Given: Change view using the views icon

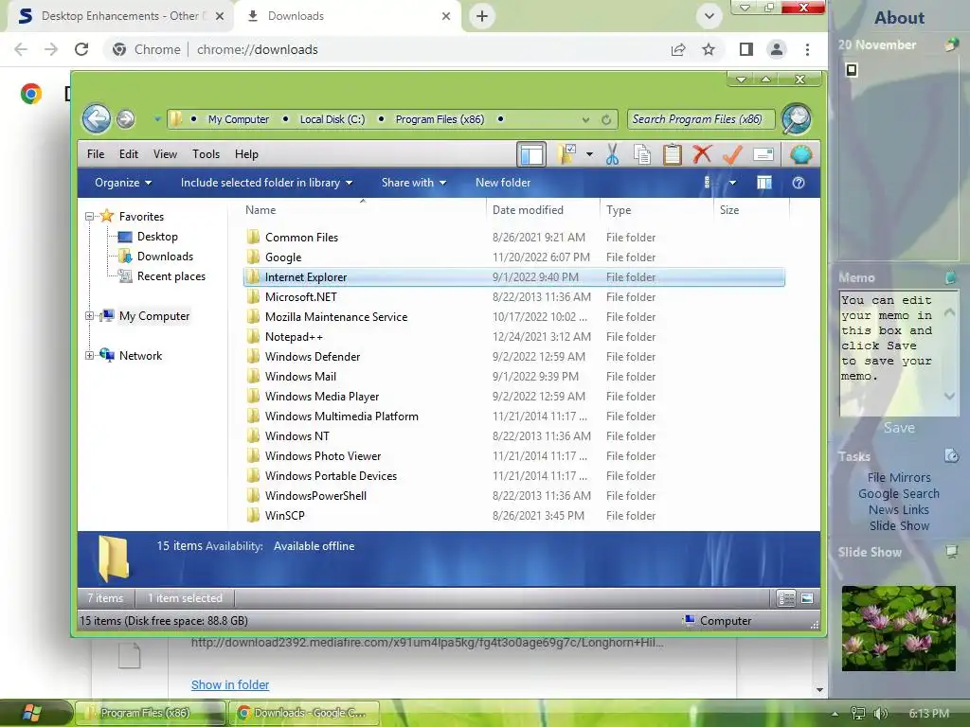Looking at the screenshot, I should 707,183.
